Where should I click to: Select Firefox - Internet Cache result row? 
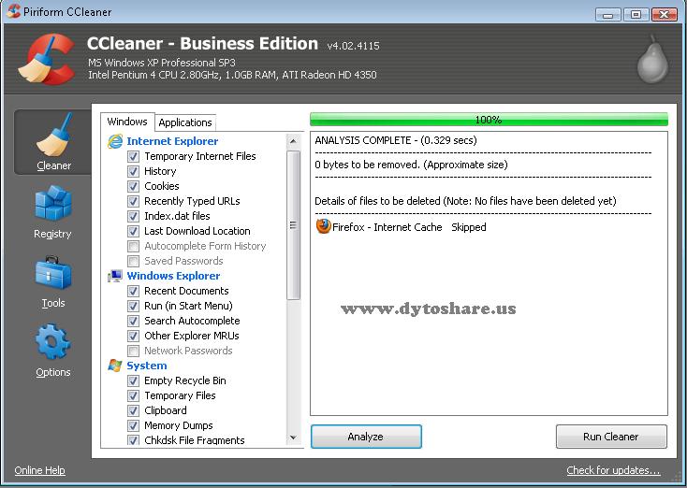(401, 227)
